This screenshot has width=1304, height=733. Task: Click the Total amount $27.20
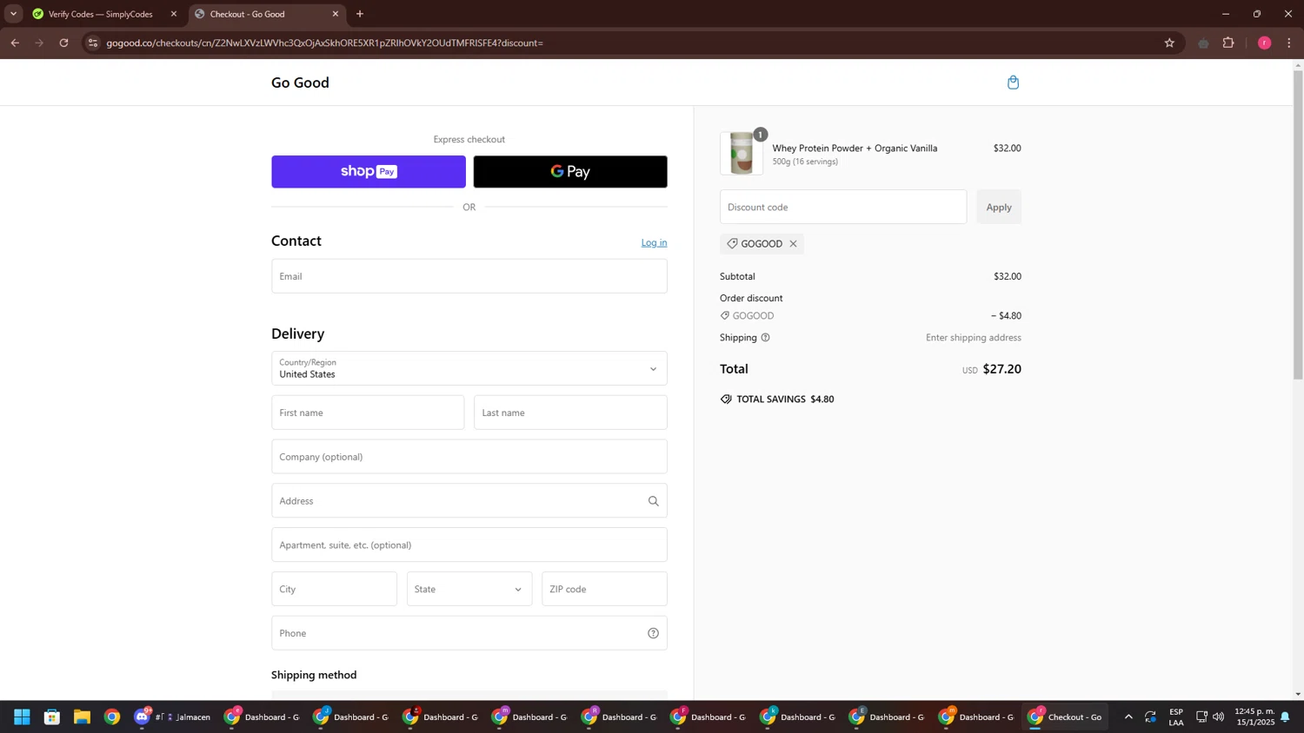pyautogui.click(x=1001, y=369)
